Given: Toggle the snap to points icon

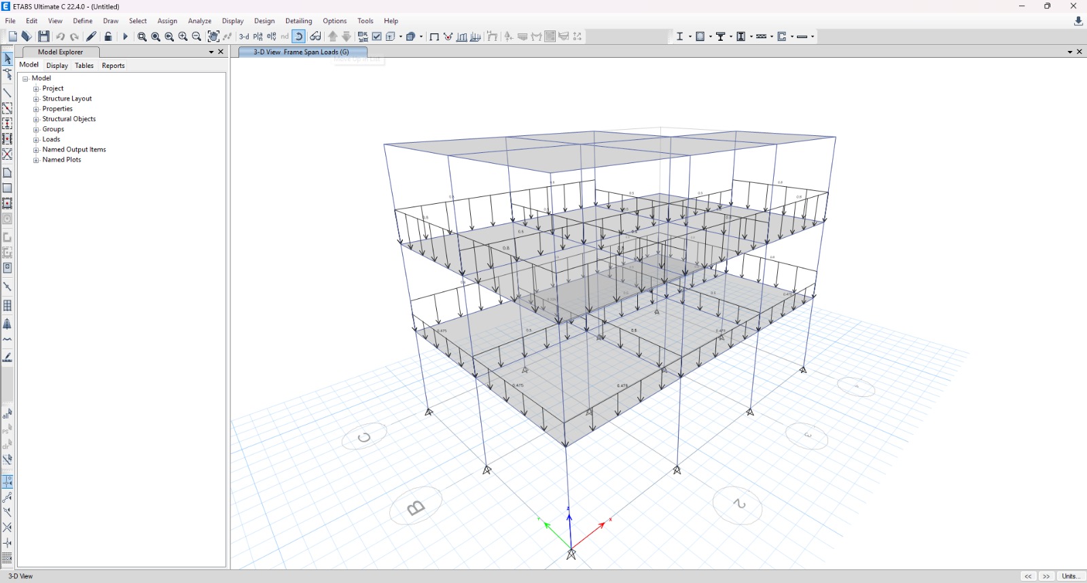Looking at the screenshot, I should pos(7,482).
